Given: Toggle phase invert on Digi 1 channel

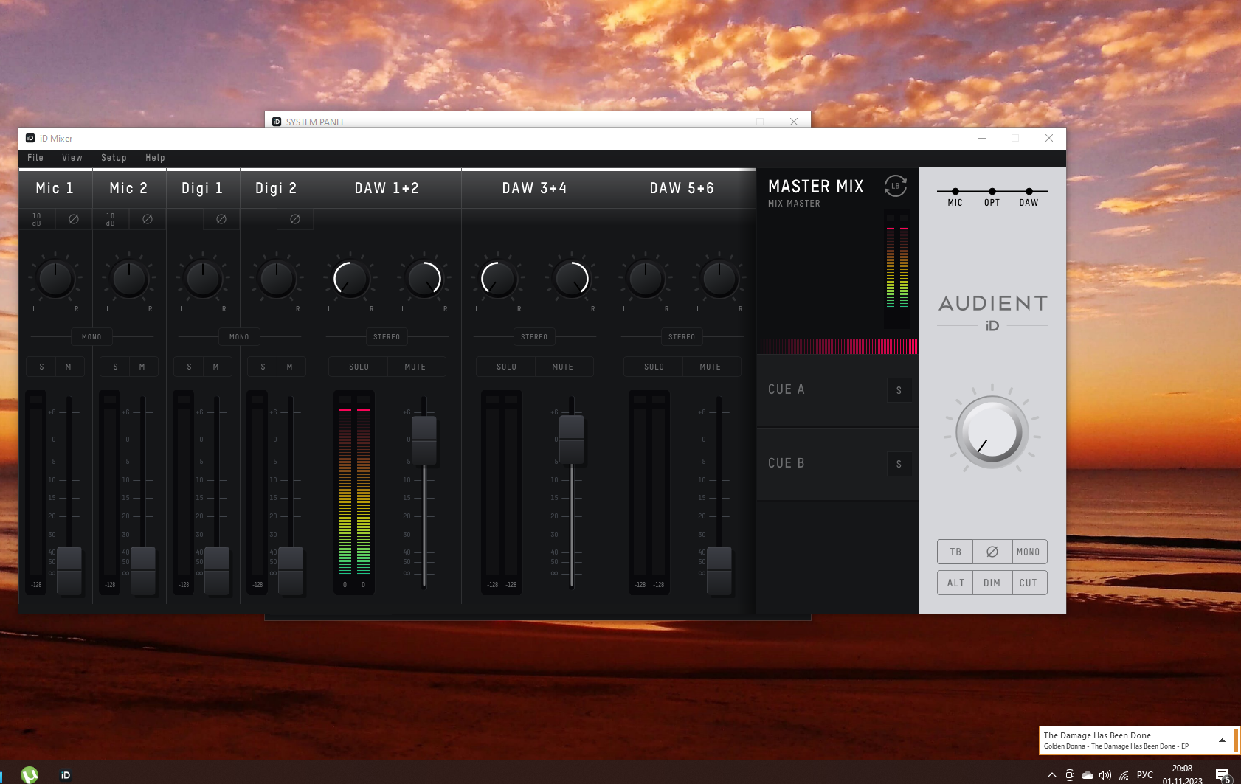Looking at the screenshot, I should coord(221,219).
